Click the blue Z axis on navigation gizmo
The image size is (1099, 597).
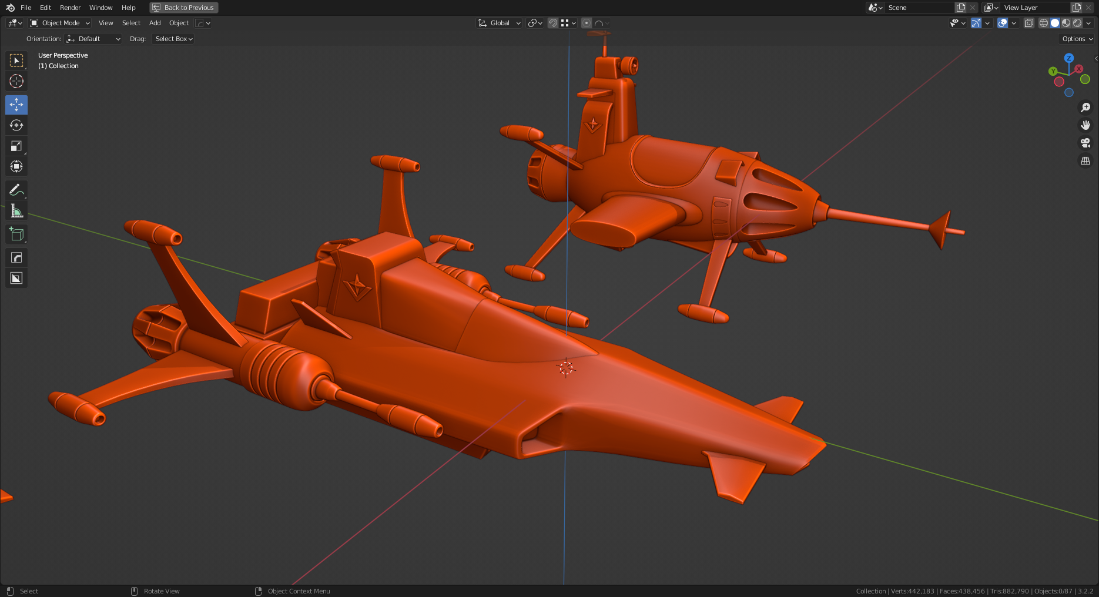(1069, 58)
